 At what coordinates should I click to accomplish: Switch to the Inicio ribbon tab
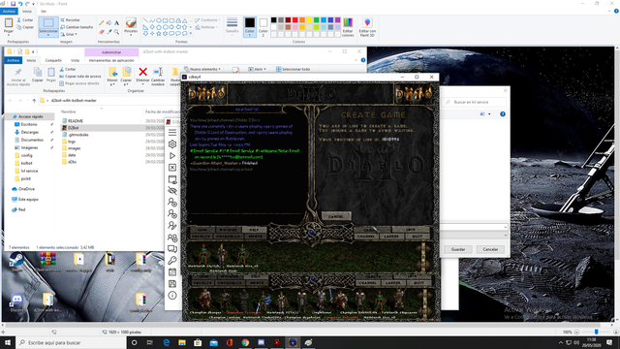coord(27,12)
